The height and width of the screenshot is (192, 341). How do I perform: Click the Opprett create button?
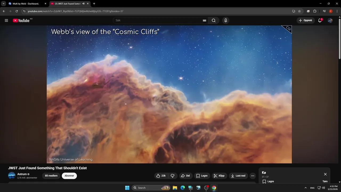[x=306, y=21]
